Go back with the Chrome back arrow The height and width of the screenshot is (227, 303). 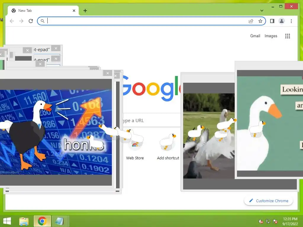point(12,21)
